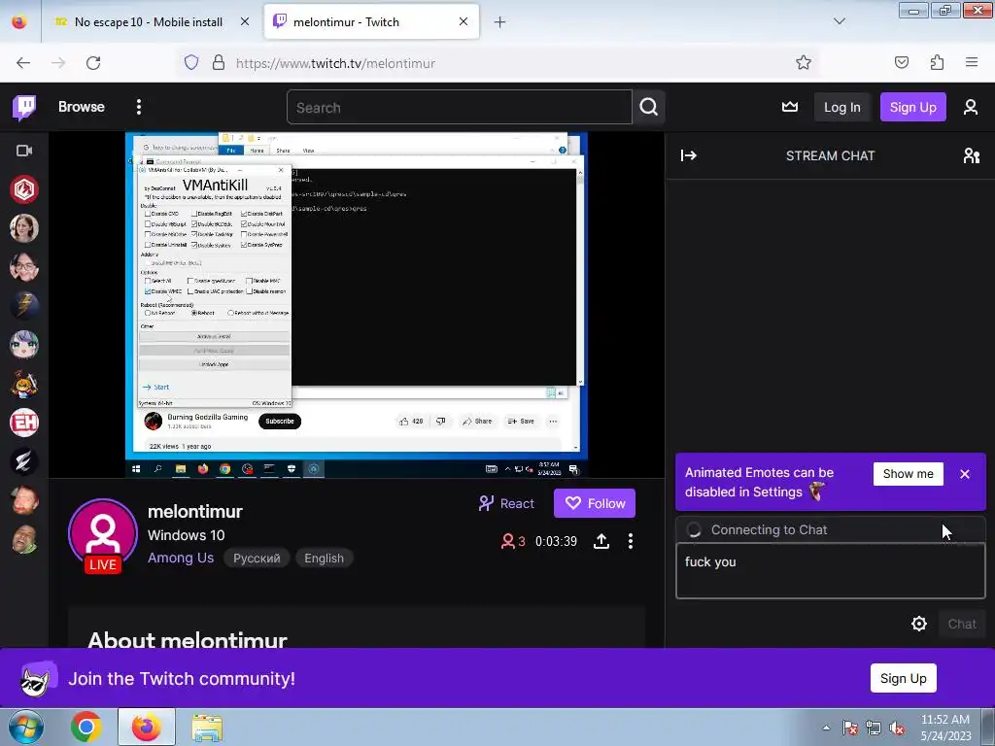Click the site padlock icon
This screenshot has height=746, width=995.
click(x=219, y=62)
